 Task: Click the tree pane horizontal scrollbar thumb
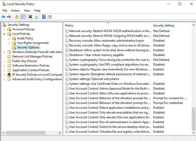point(25,133)
